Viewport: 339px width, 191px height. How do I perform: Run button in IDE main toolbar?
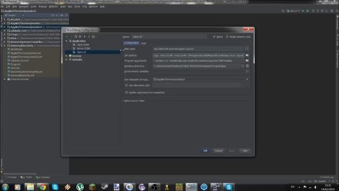303,11
